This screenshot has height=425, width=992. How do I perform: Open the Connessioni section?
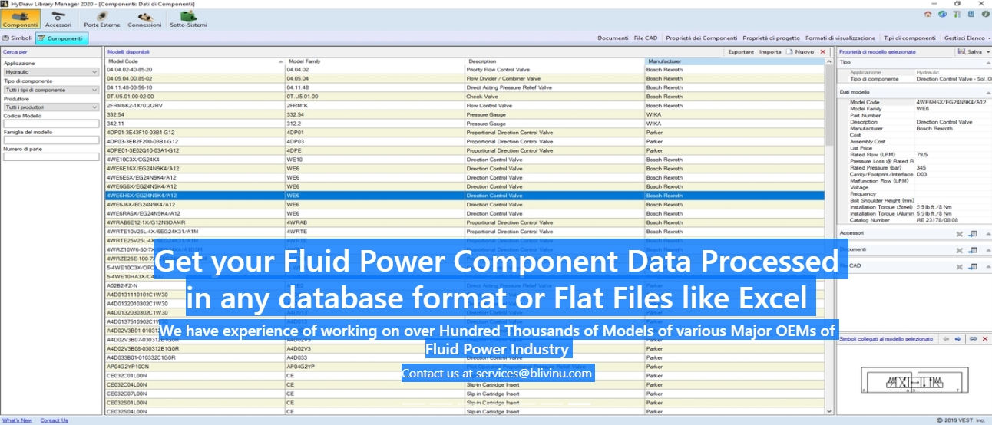coord(144,19)
